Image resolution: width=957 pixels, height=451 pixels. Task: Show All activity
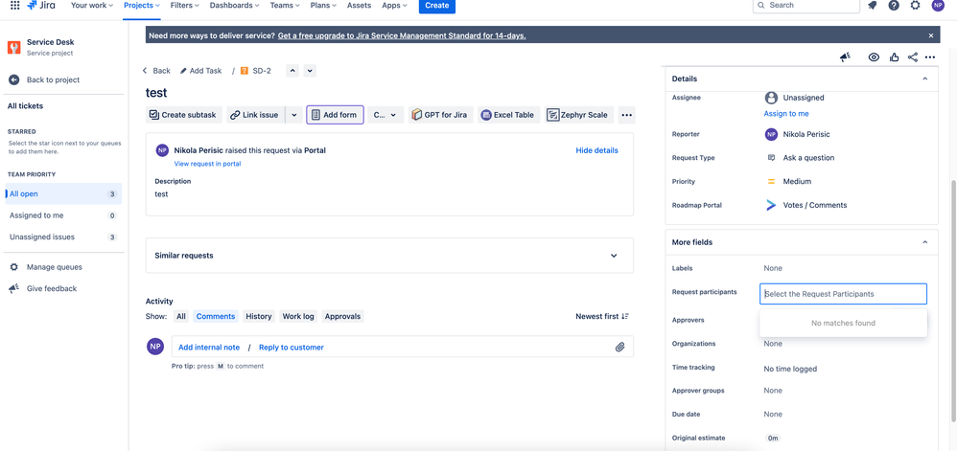[181, 316]
